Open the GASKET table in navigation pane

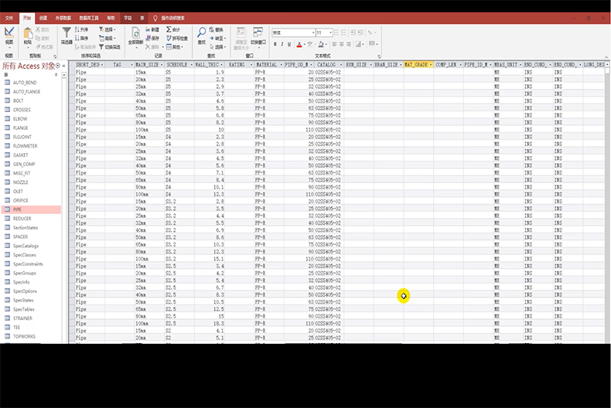[21, 155]
